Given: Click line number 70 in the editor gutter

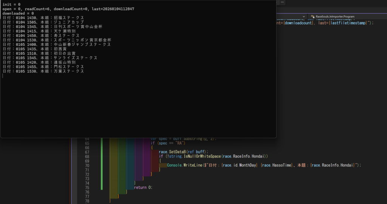Looking at the screenshot, I should pyautogui.click(x=87, y=165).
